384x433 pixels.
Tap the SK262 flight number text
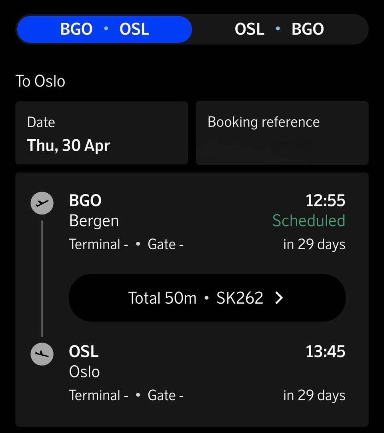240,298
